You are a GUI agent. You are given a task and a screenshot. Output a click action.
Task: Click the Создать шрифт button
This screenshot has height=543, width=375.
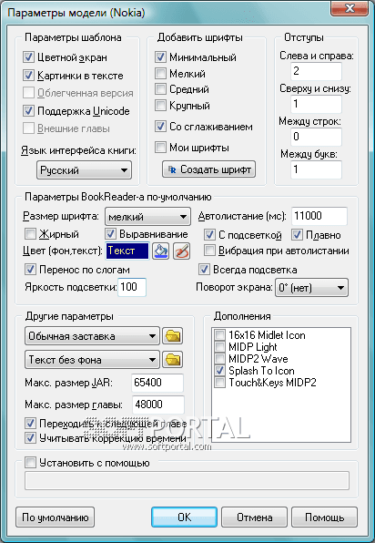209,169
